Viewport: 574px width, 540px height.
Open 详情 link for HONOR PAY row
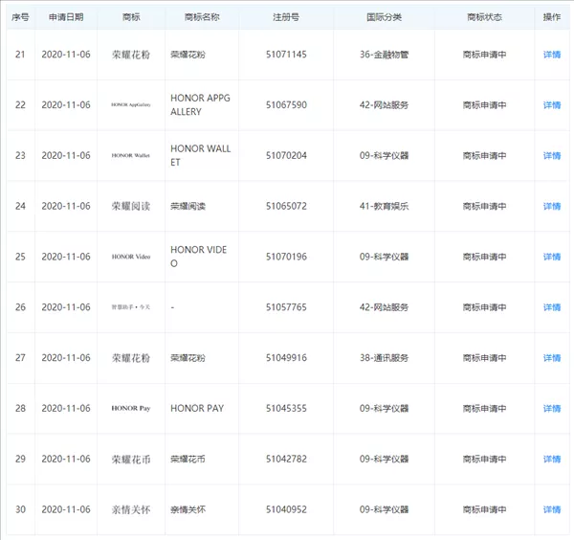pos(552,409)
